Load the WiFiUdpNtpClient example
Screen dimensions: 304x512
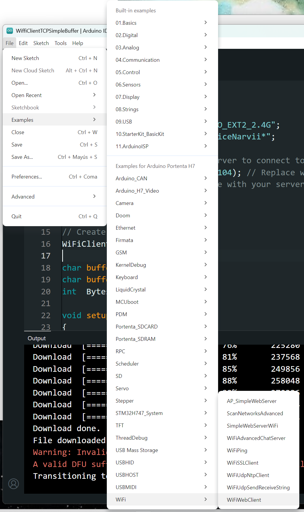[x=259, y=475]
